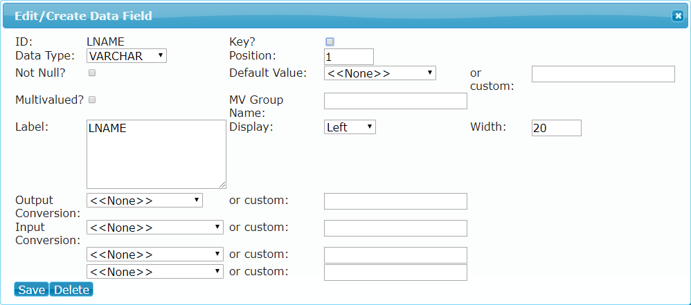This screenshot has width=691, height=305.
Task: Enable the Not Null? checkbox
Action: (92, 73)
